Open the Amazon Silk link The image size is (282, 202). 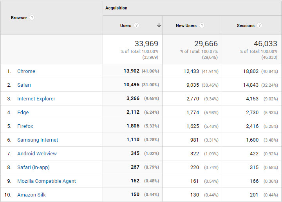click(x=31, y=195)
